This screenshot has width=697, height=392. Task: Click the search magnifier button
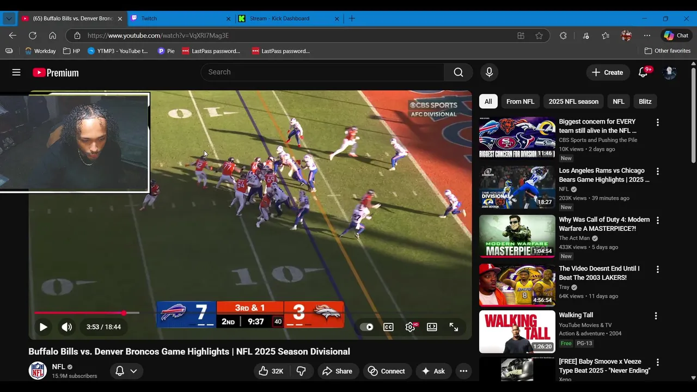click(x=458, y=72)
